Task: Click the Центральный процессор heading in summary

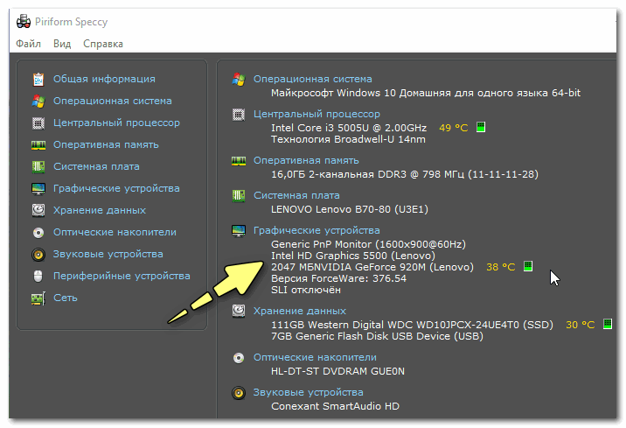Action: pyautogui.click(x=316, y=115)
